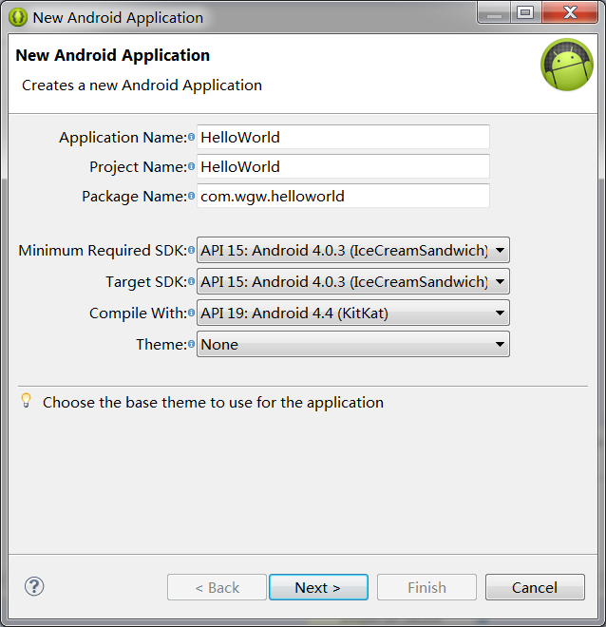Click the Application Name info icon
The height and width of the screenshot is (627, 606).
[192, 137]
